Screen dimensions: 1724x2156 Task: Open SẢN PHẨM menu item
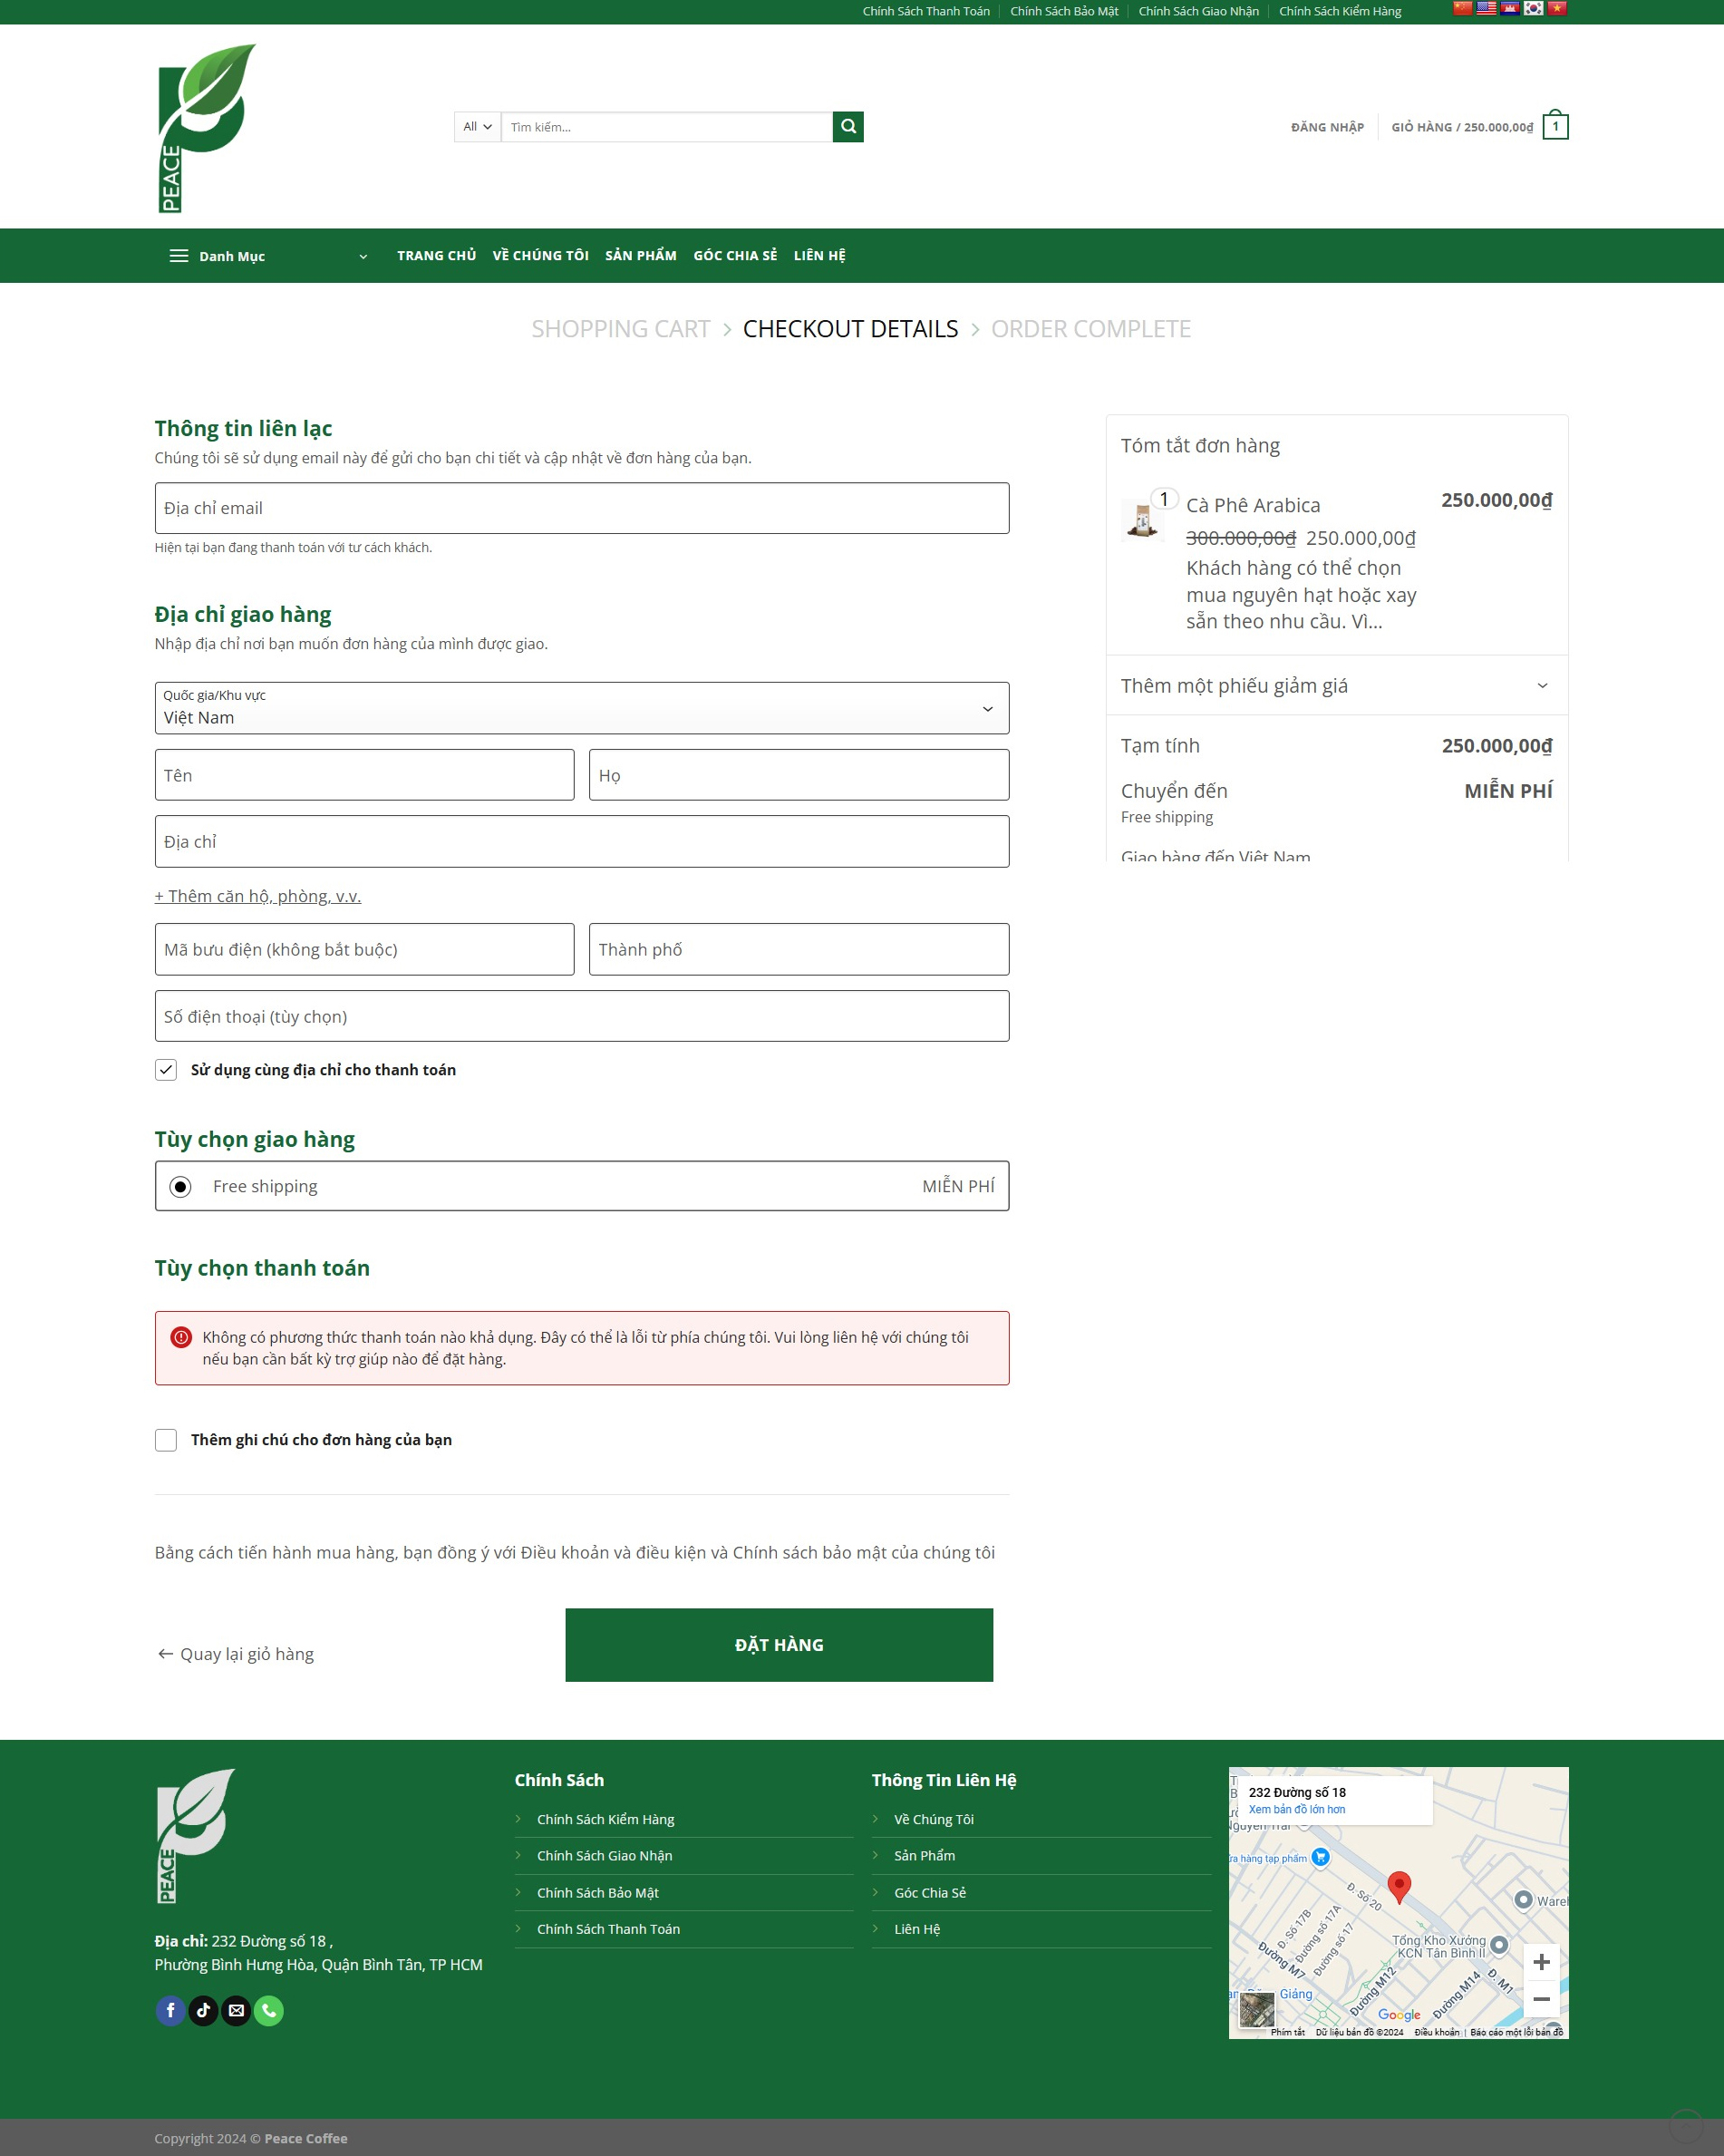coord(641,256)
